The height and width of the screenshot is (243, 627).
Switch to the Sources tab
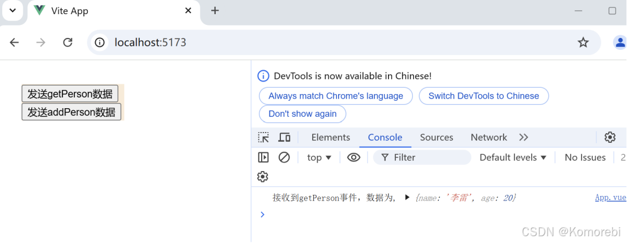click(437, 138)
